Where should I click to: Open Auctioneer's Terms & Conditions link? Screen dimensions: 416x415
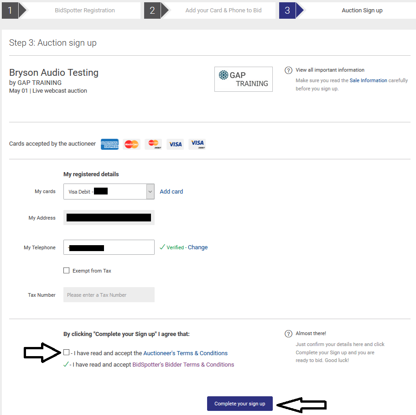click(x=186, y=353)
